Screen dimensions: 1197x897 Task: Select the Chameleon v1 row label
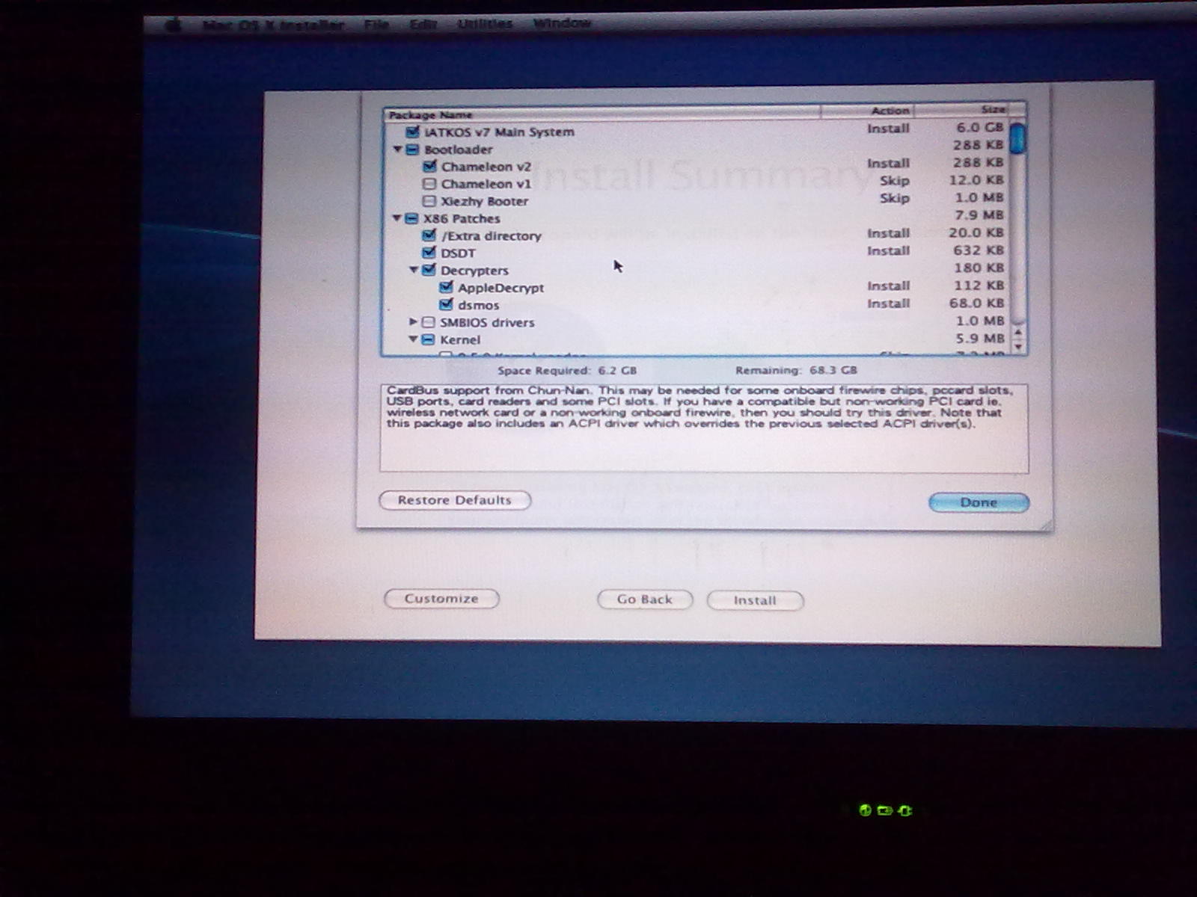[x=486, y=184]
